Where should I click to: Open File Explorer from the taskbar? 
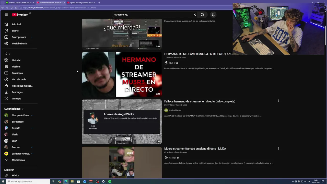point(72,181)
